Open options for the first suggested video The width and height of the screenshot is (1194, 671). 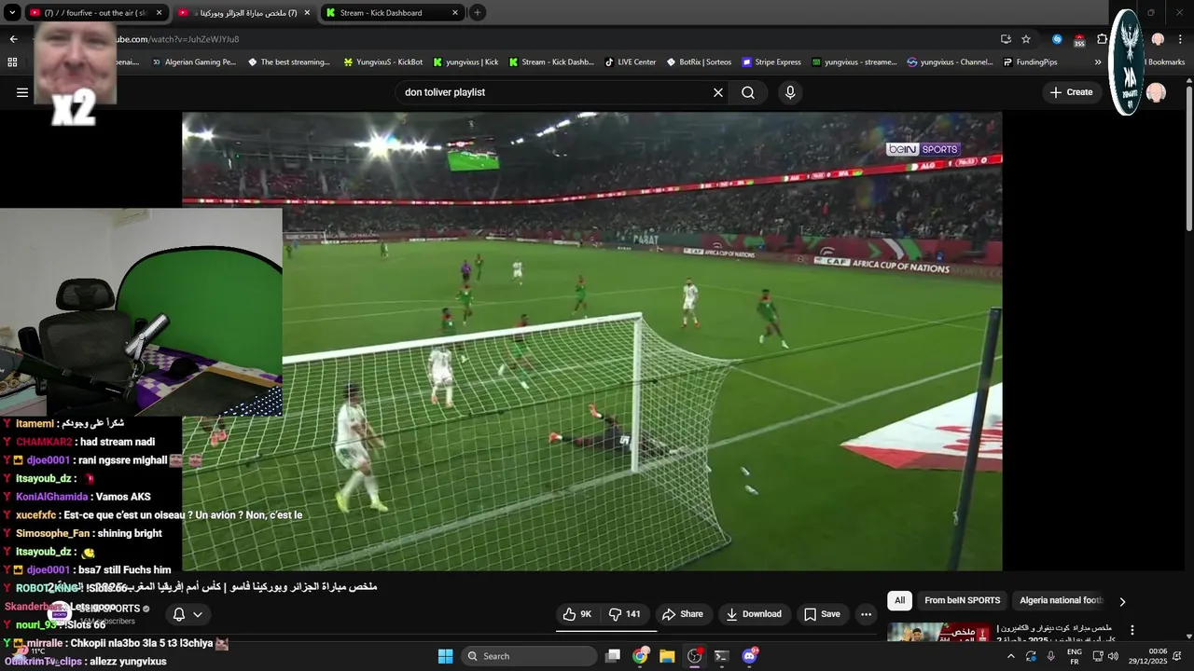coord(1132,630)
